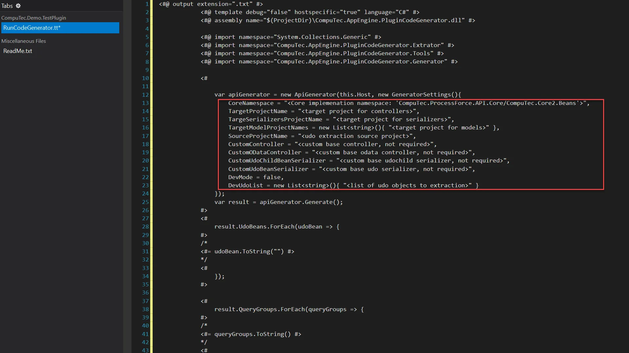Click on TargetProjectName in the code

point(257,111)
